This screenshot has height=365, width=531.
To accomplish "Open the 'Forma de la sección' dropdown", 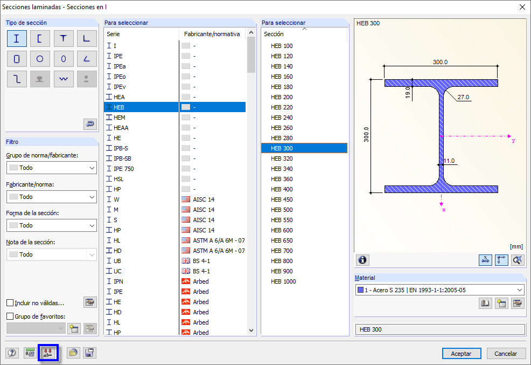I will [x=51, y=225].
